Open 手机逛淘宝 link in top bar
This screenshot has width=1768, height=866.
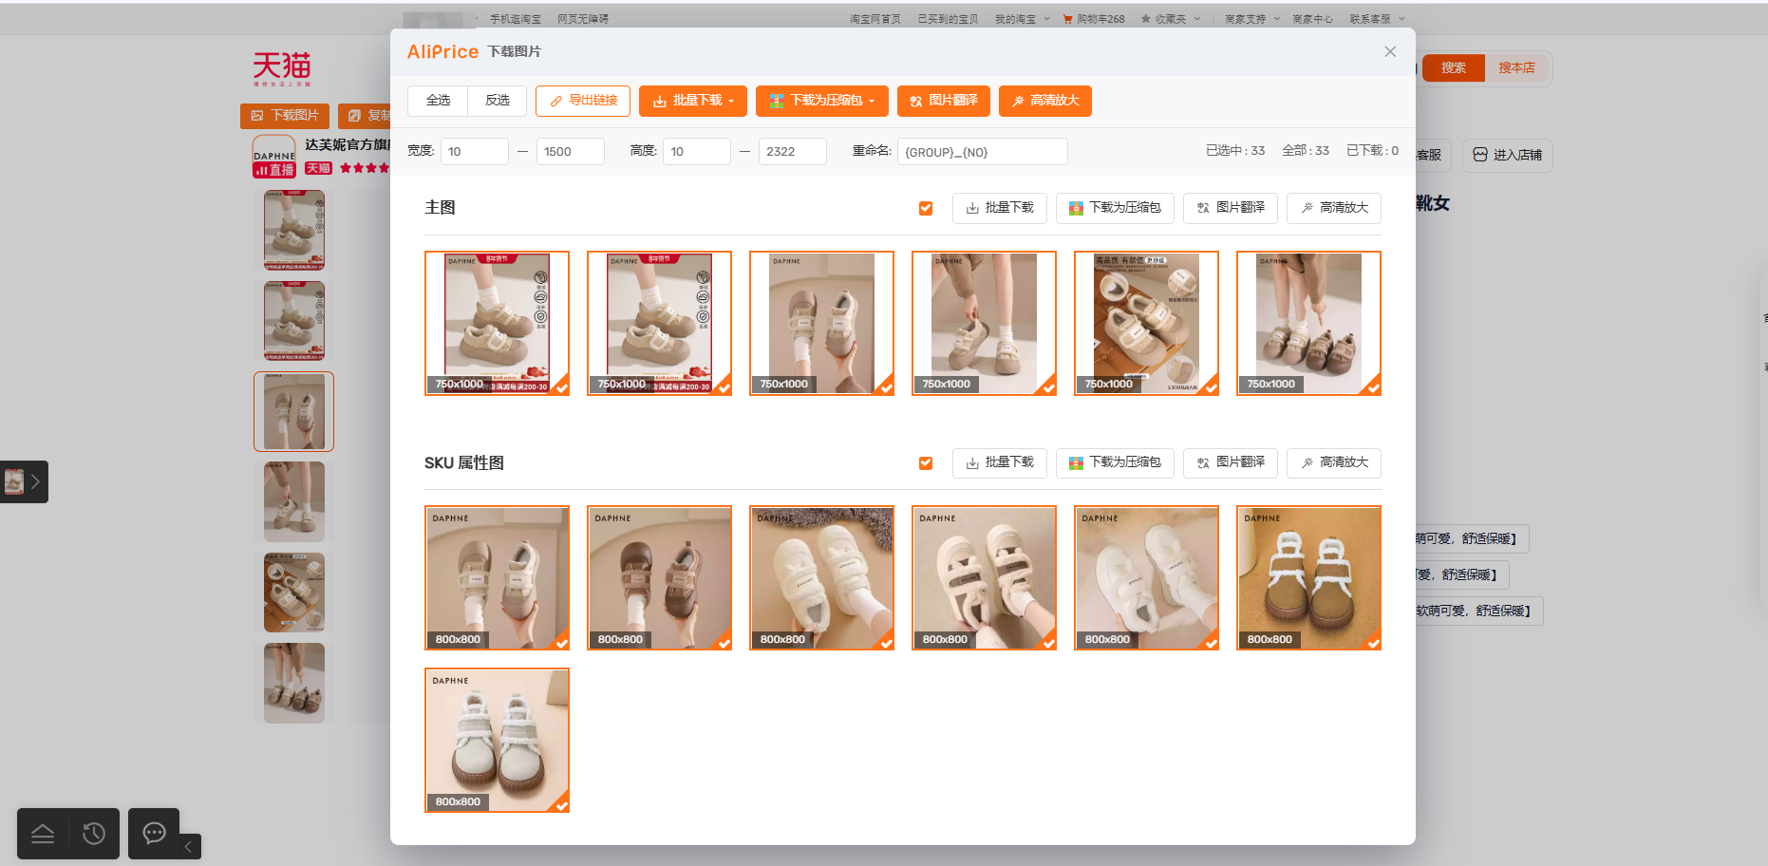[x=516, y=19]
